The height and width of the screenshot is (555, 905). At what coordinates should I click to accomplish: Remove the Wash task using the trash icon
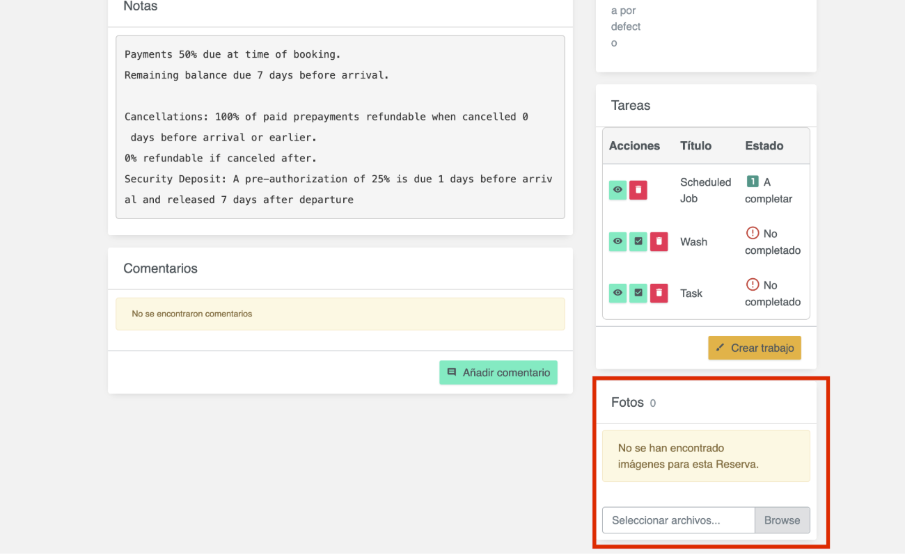click(659, 241)
